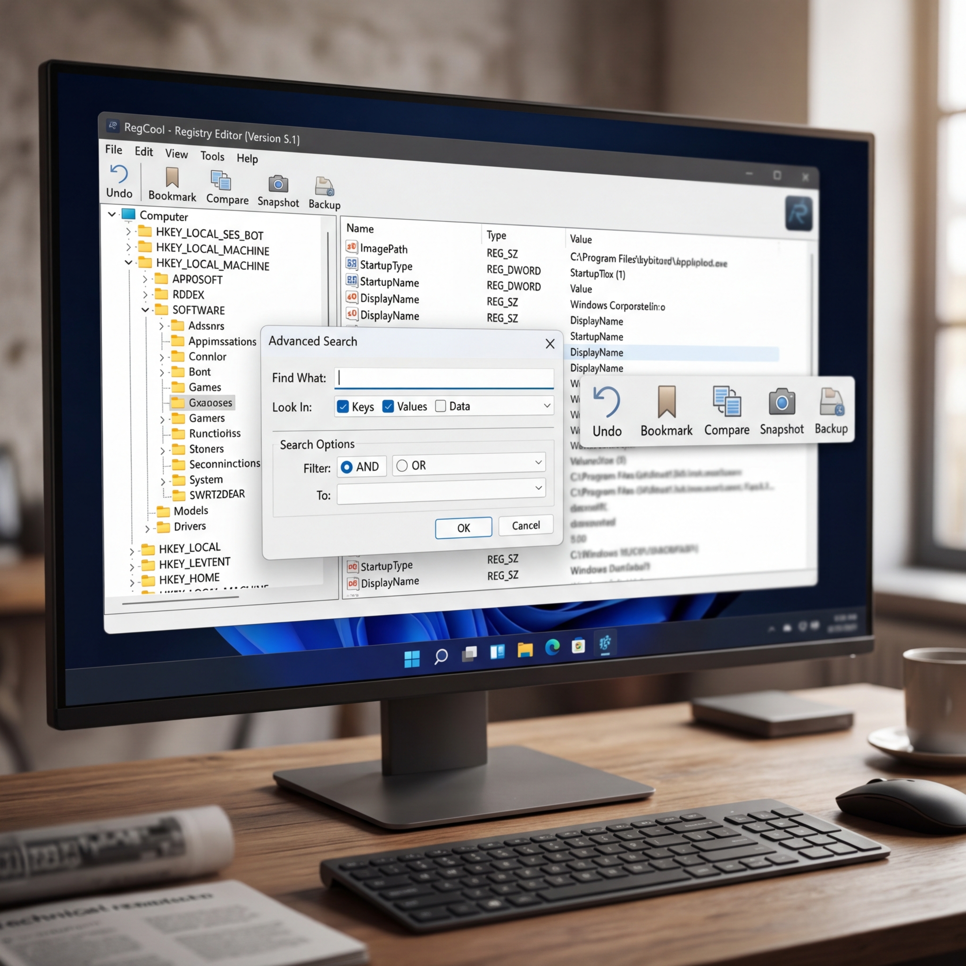Collapse the Computer tree node
Image resolution: width=966 pixels, height=966 pixels.
111,214
